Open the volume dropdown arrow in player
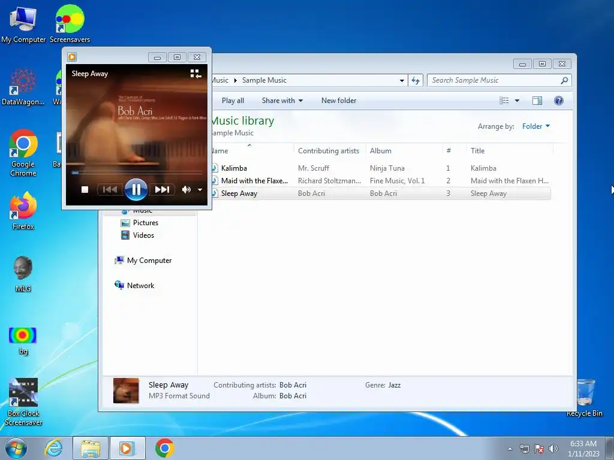 200,190
